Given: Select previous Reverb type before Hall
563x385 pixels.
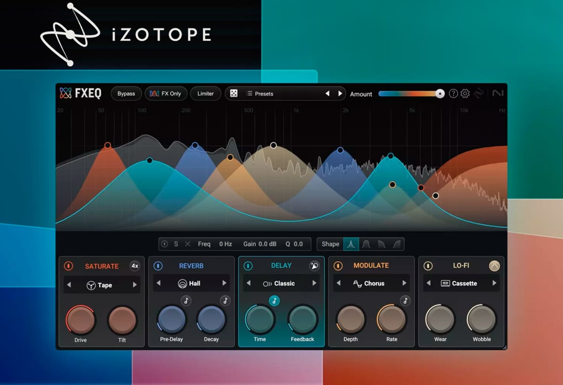Looking at the screenshot, I should pos(159,284).
